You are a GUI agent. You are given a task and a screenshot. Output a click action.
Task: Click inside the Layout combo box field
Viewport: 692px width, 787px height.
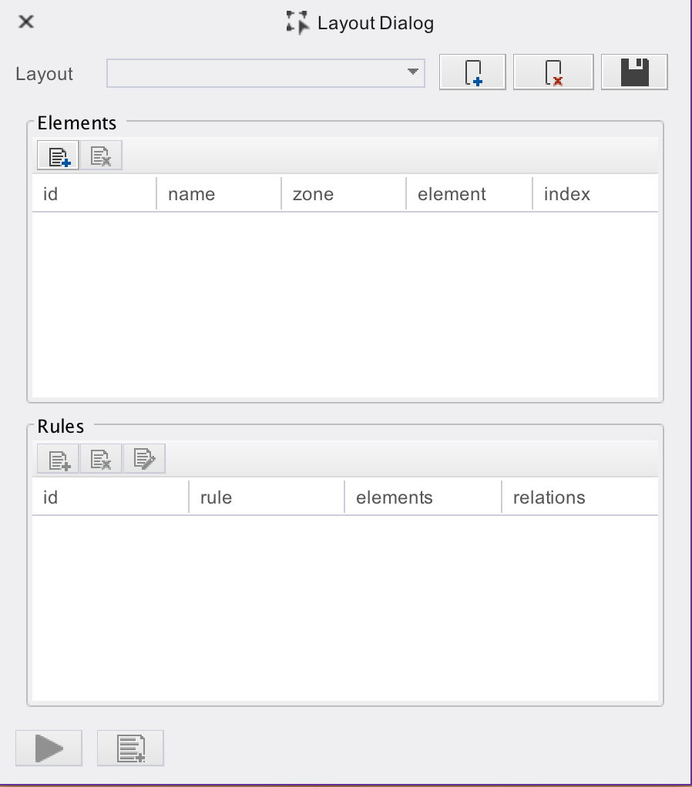[254, 73]
